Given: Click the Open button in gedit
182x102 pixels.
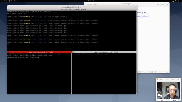Looking at the screenshot, I should (88, 5).
